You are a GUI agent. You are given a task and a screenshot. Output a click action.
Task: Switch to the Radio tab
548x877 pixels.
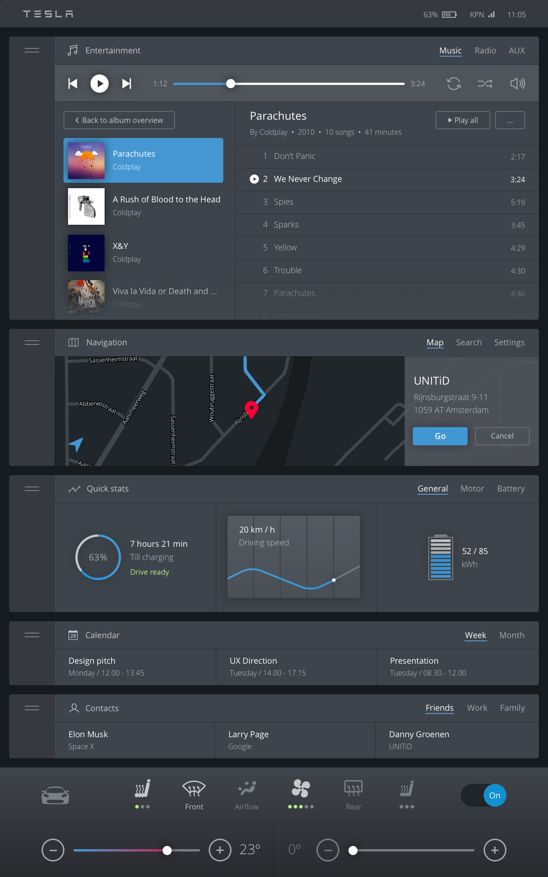[x=485, y=51]
